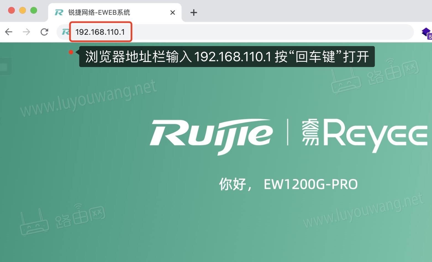Click the grayed-out forward navigation arrow

pyautogui.click(x=27, y=32)
